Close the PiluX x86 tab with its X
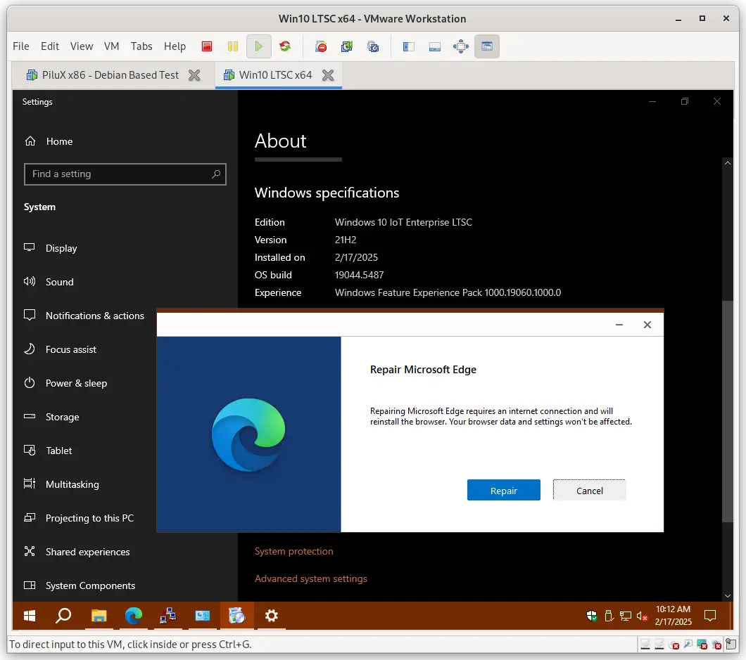 point(194,75)
